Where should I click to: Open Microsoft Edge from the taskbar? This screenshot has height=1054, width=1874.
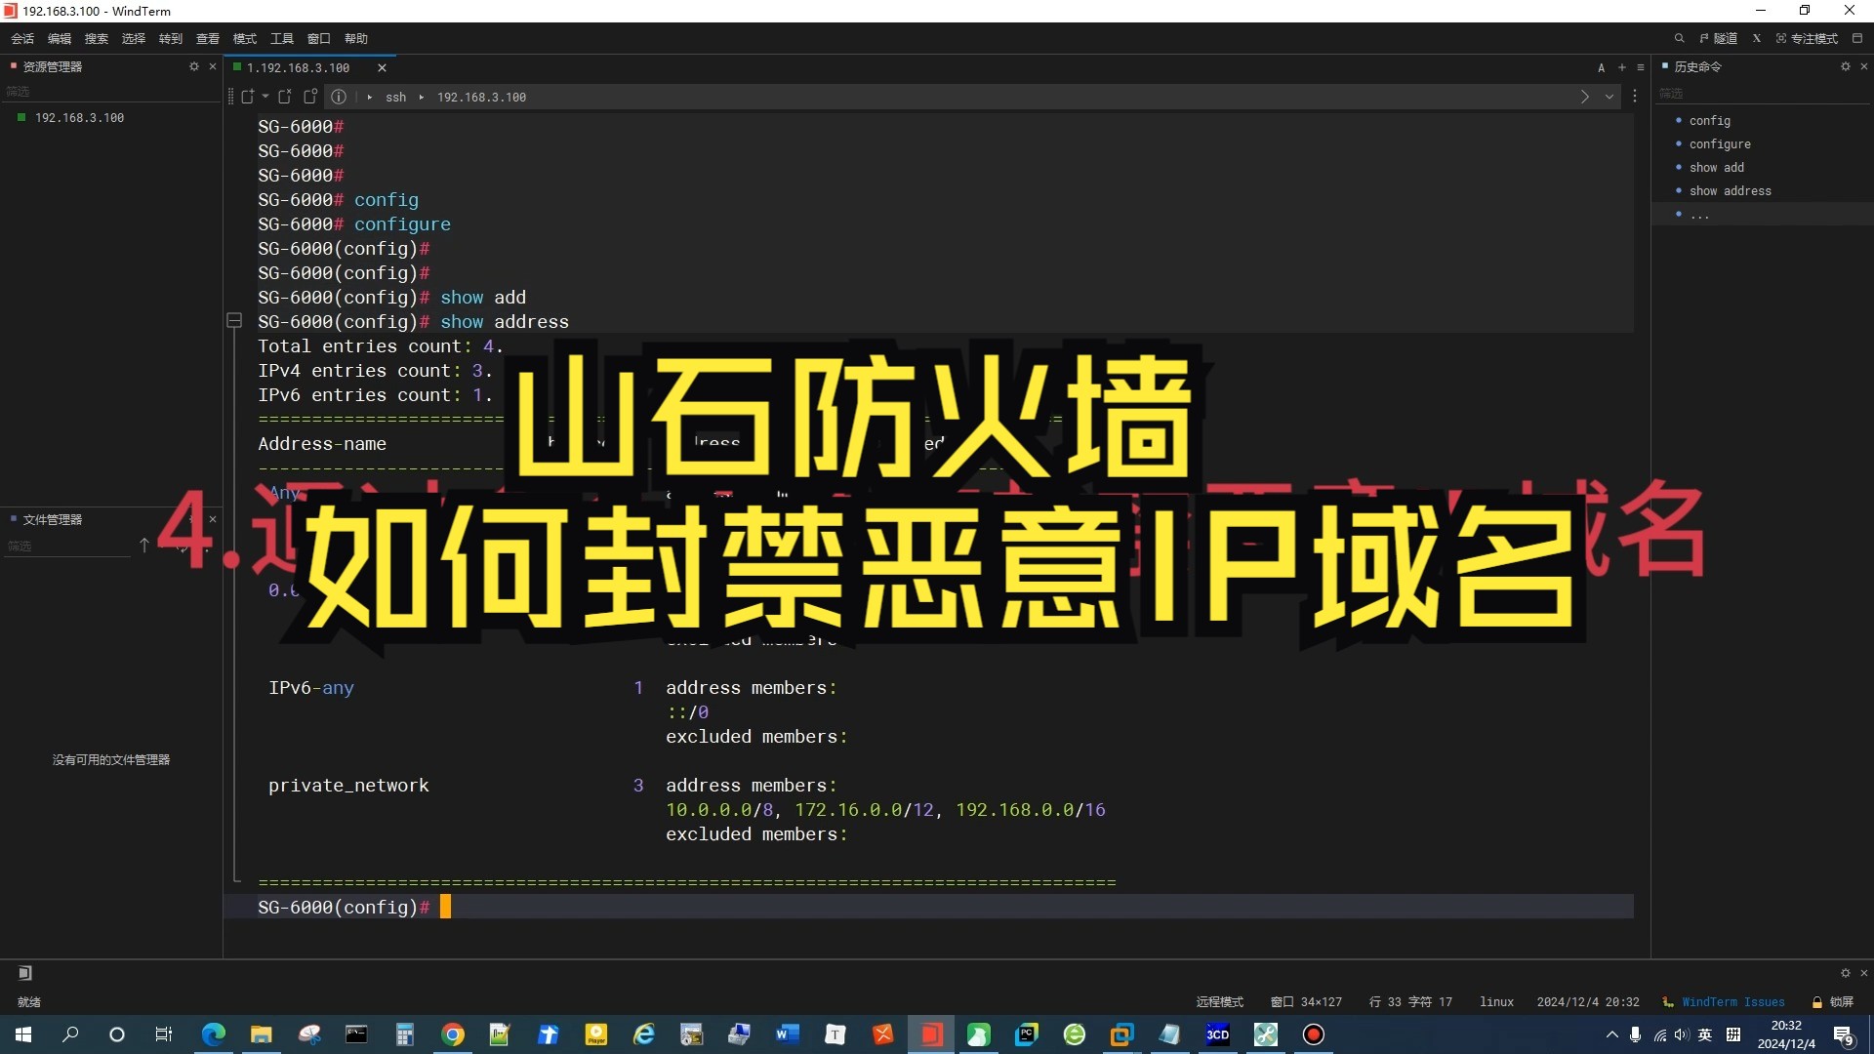click(213, 1034)
